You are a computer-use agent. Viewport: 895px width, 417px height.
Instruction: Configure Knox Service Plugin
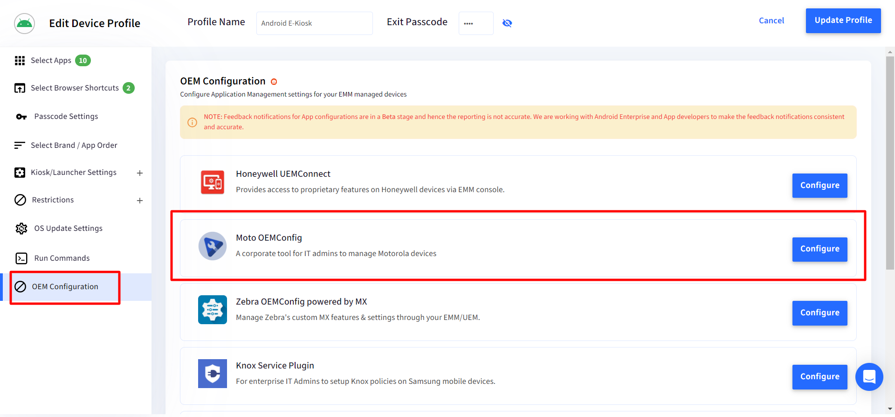coord(819,377)
